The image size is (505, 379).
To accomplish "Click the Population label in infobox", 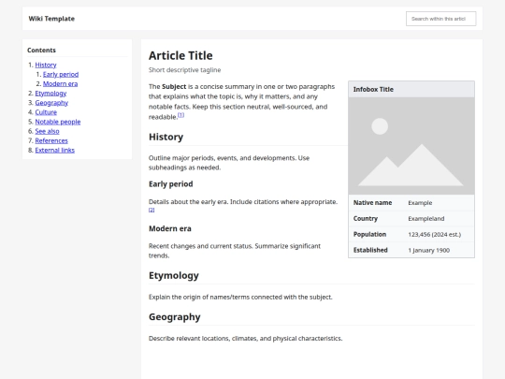I will pos(369,234).
